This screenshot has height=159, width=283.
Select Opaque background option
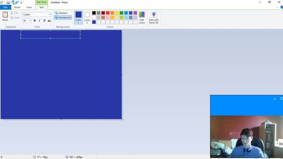[x=61, y=13]
